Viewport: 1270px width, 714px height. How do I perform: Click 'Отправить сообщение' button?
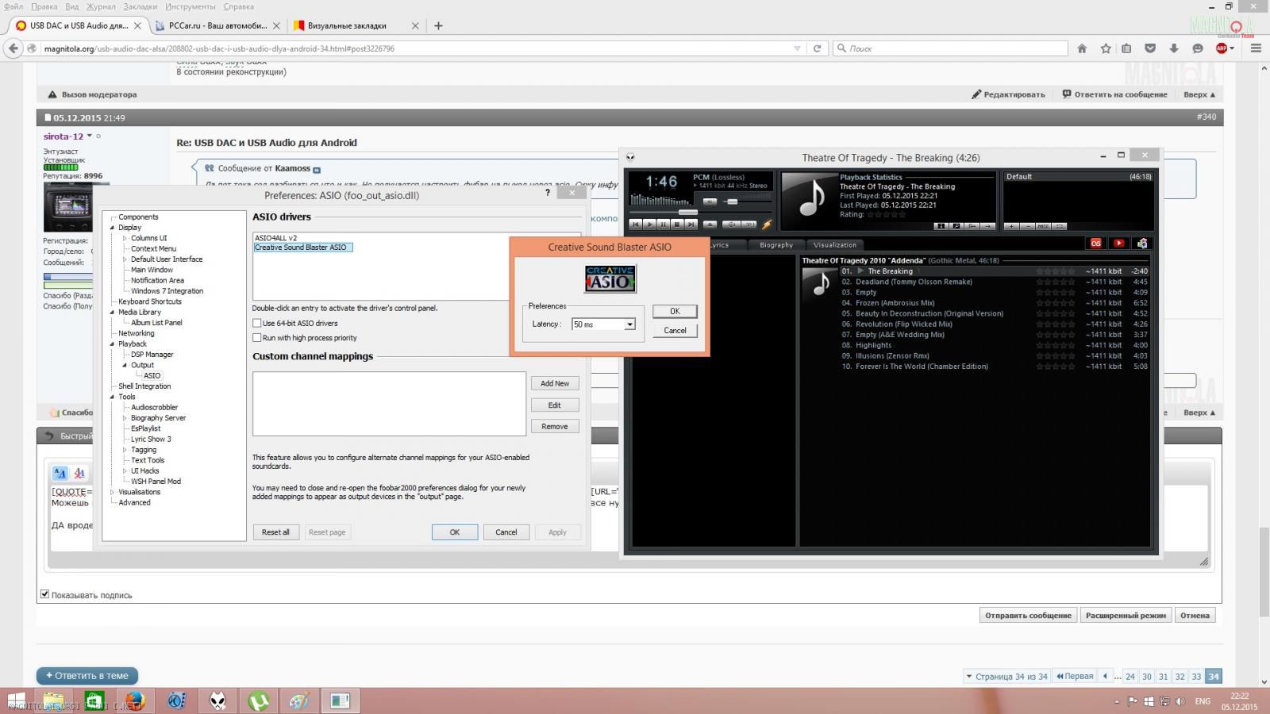coord(1028,616)
